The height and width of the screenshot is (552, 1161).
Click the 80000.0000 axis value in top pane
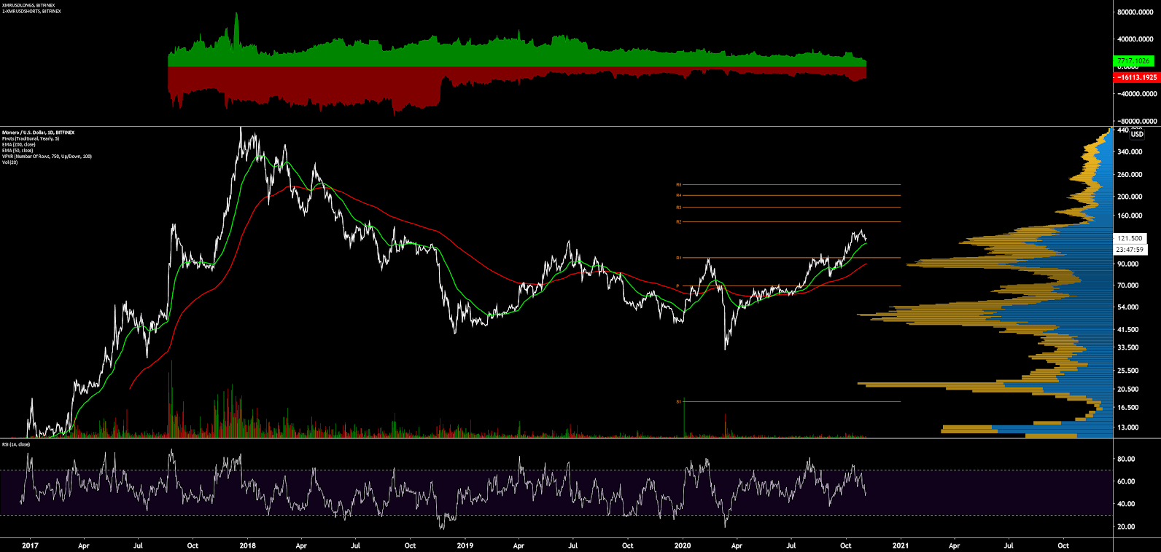click(1136, 12)
